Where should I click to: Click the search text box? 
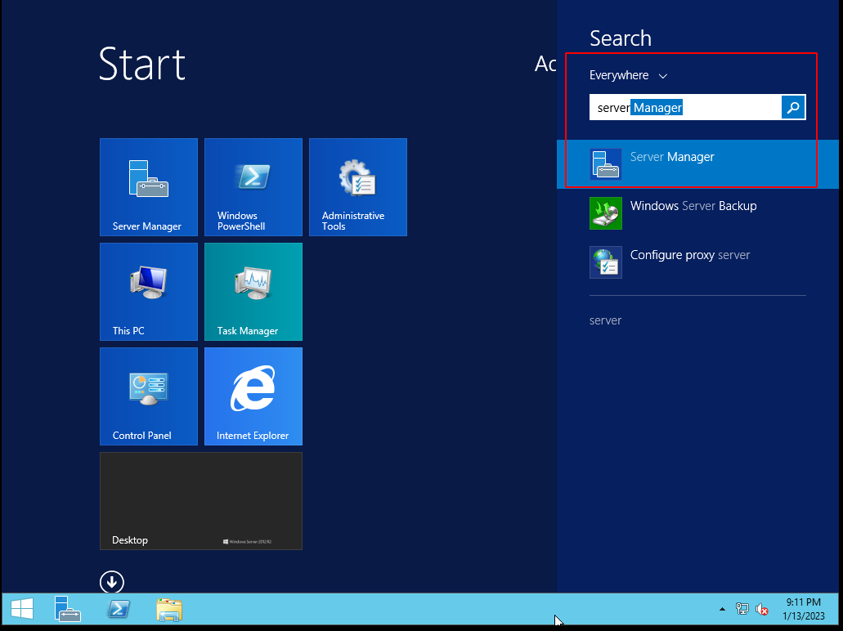point(685,108)
